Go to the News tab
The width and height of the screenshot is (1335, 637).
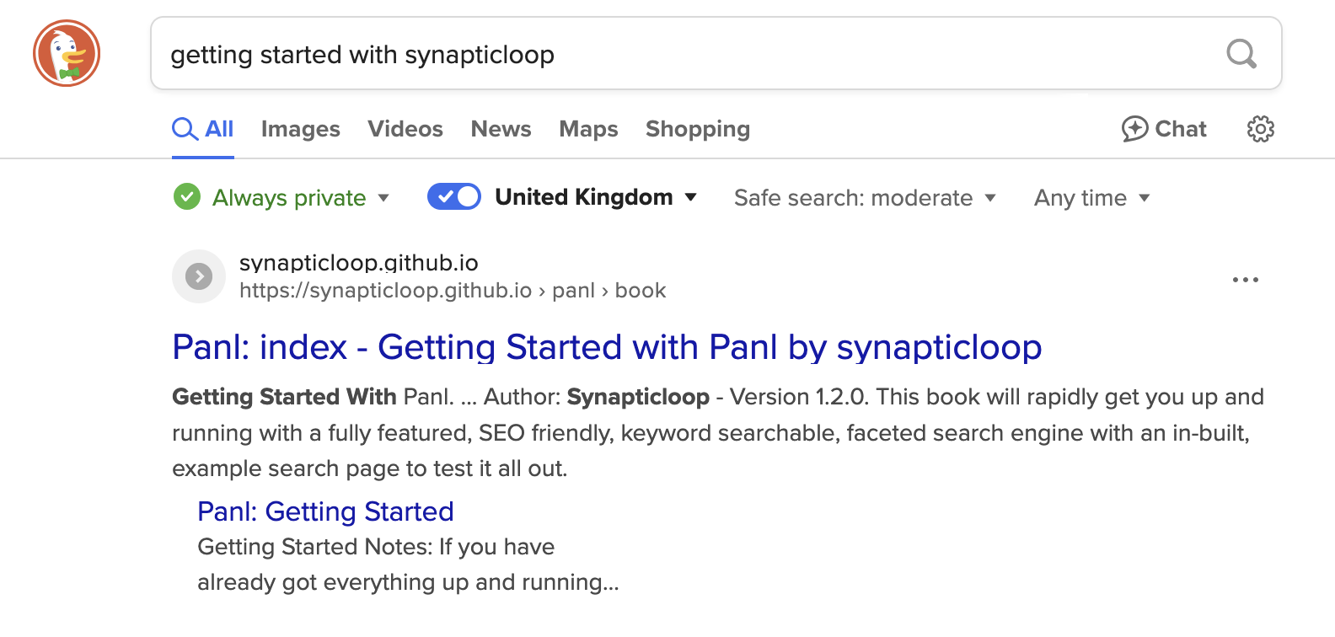[x=501, y=129]
